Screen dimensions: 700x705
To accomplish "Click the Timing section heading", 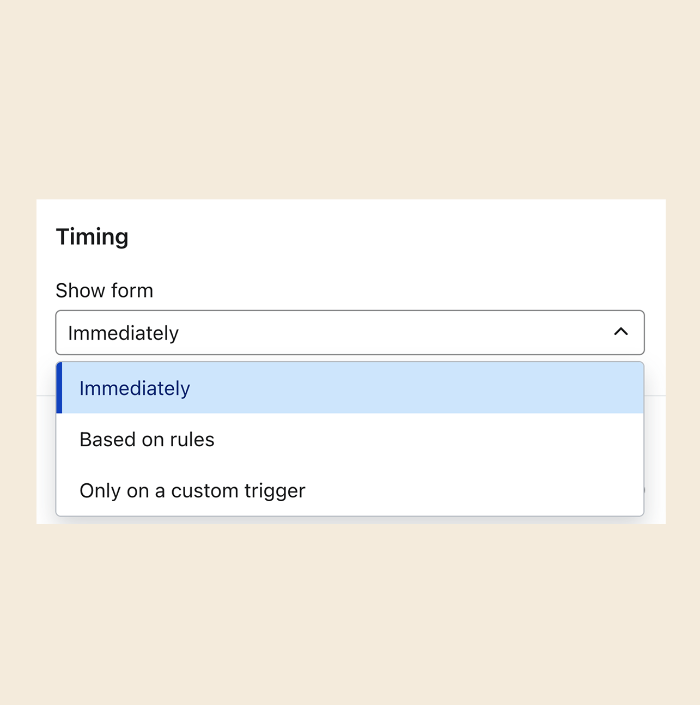I will pyautogui.click(x=92, y=236).
